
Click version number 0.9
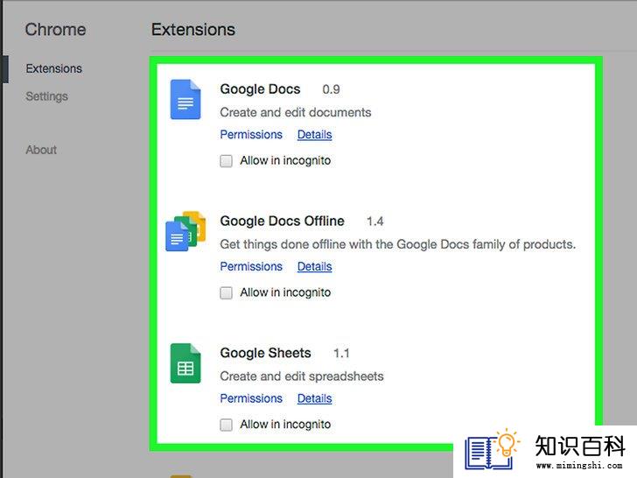331,89
